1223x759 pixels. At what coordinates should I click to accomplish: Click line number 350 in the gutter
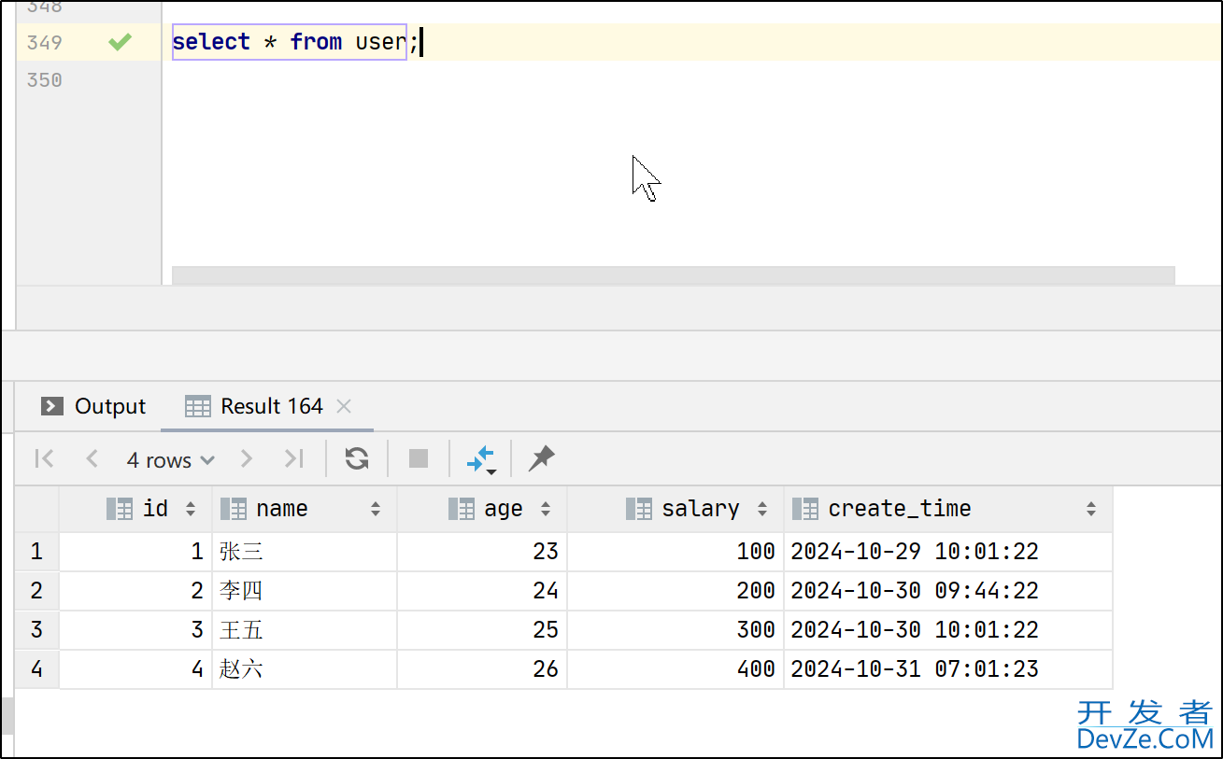tap(45, 80)
